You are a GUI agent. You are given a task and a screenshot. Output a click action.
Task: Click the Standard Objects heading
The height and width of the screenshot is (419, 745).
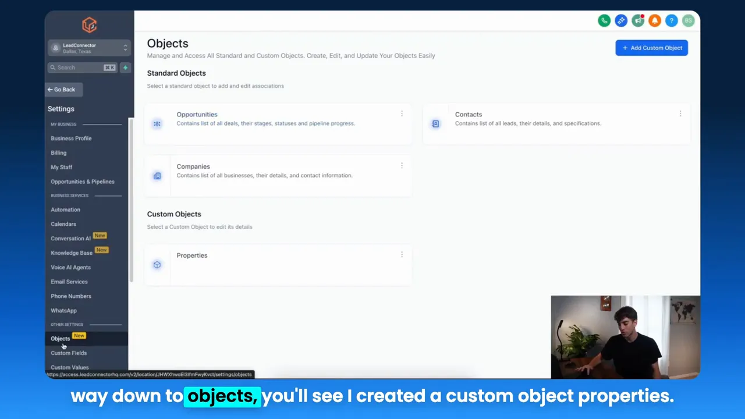tap(176, 73)
